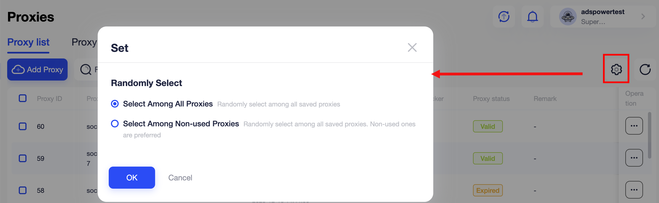Expand the account details chevron
Screen dimensions: 659x203
coord(643,17)
